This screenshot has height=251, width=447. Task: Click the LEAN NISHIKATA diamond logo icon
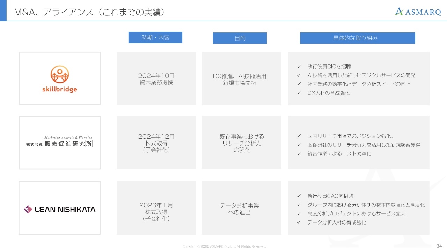point(28,209)
